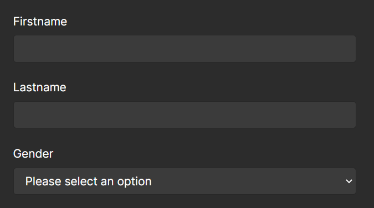Place cursor in the empty box under Lastname

[x=185, y=115]
